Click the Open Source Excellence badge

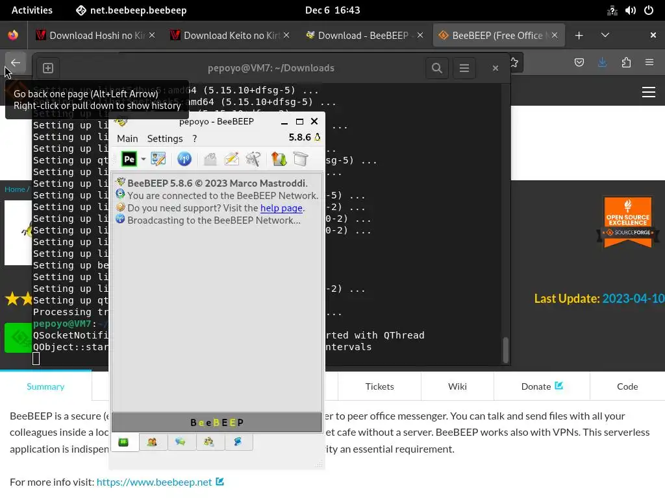pyautogui.click(x=628, y=222)
